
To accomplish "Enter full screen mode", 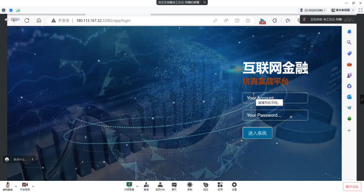I will click(360, 10).
